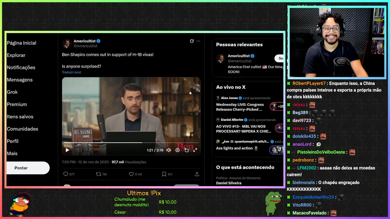Click the microphone emoji after Ass lights and action
This screenshot has height=219, width=390.
click(256, 148)
